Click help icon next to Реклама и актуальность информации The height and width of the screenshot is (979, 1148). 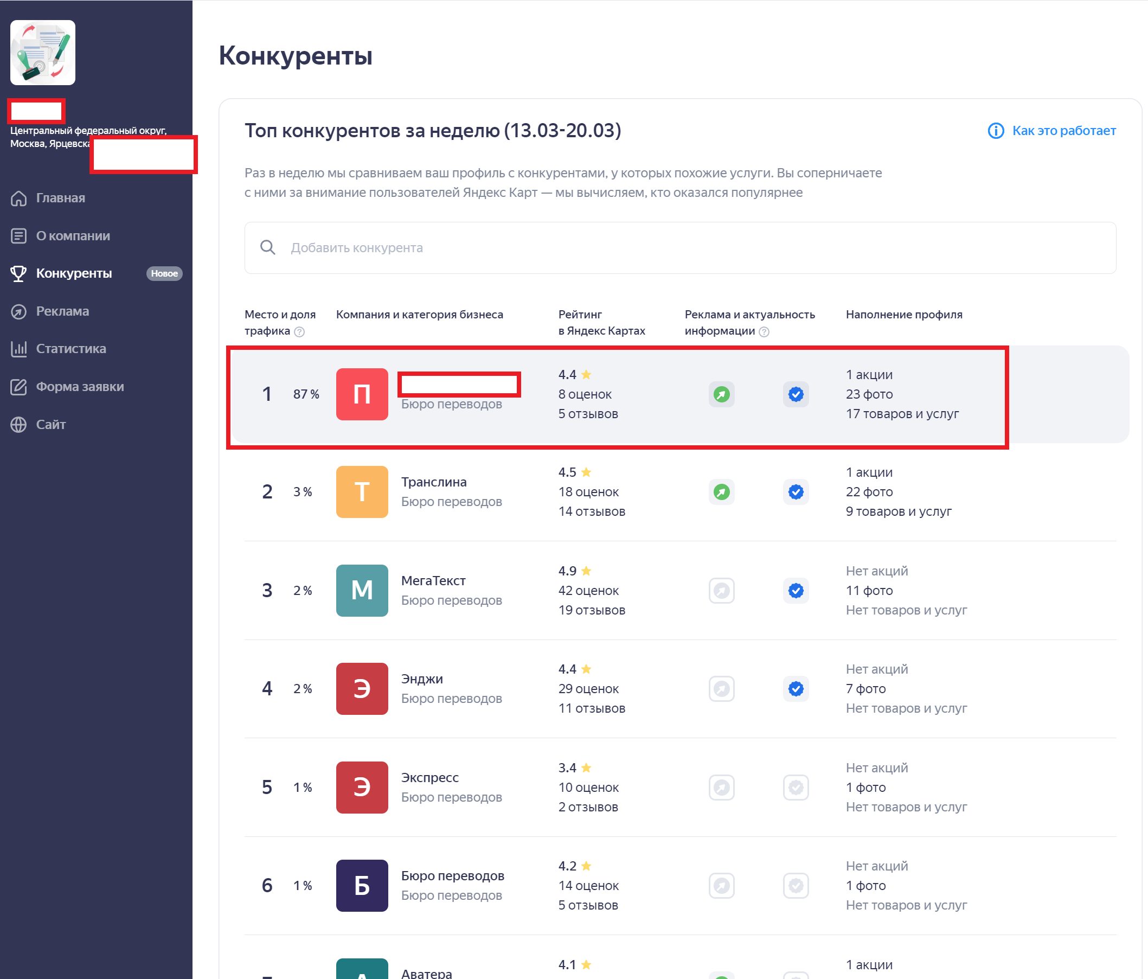click(764, 331)
